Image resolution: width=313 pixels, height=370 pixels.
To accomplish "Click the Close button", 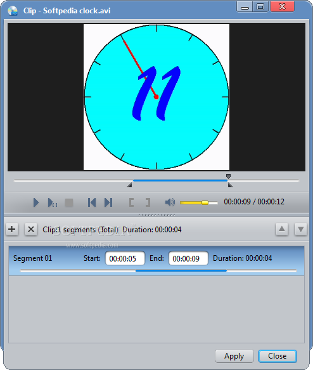I will click(x=278, y=356).
